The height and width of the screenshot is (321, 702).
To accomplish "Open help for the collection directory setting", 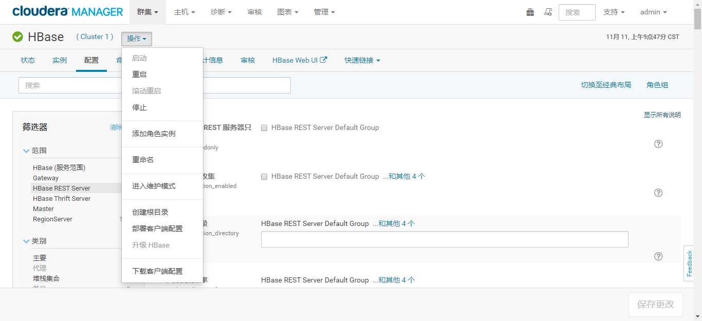I will pos(658,256).
